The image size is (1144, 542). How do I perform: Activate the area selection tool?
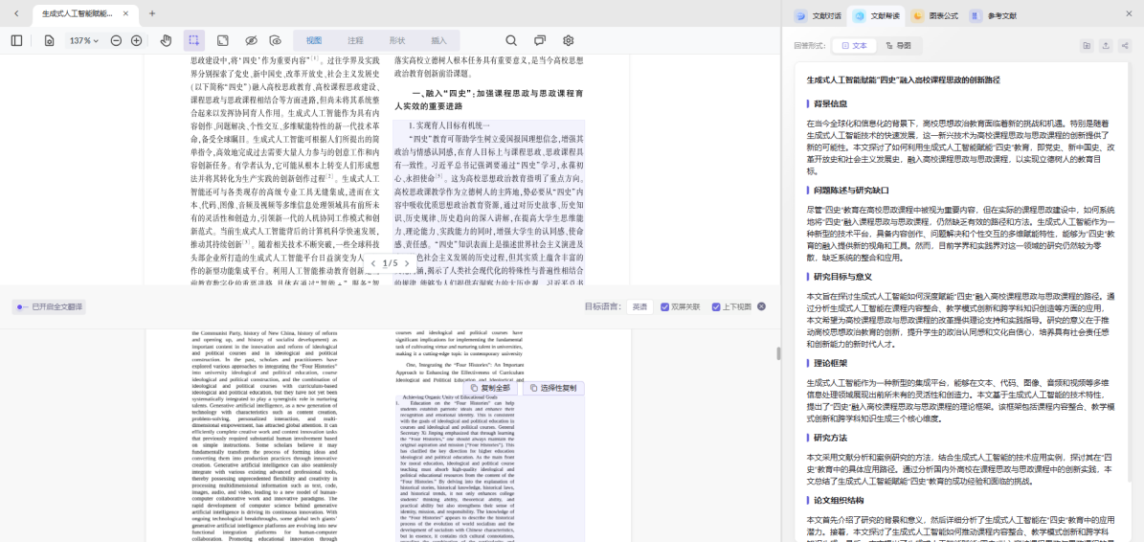[194, 40]
